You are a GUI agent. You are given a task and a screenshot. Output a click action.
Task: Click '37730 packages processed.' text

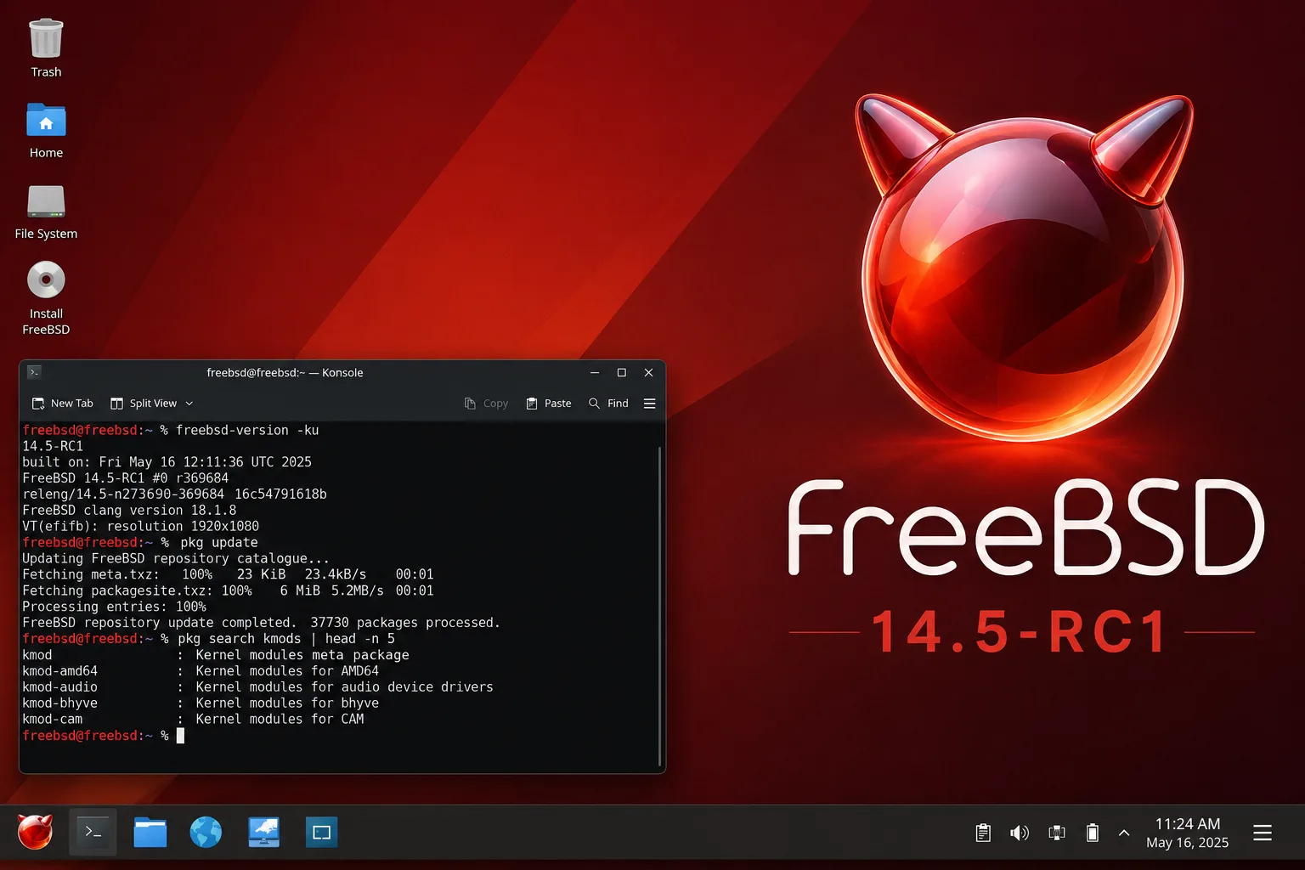[x=405, y=624]
